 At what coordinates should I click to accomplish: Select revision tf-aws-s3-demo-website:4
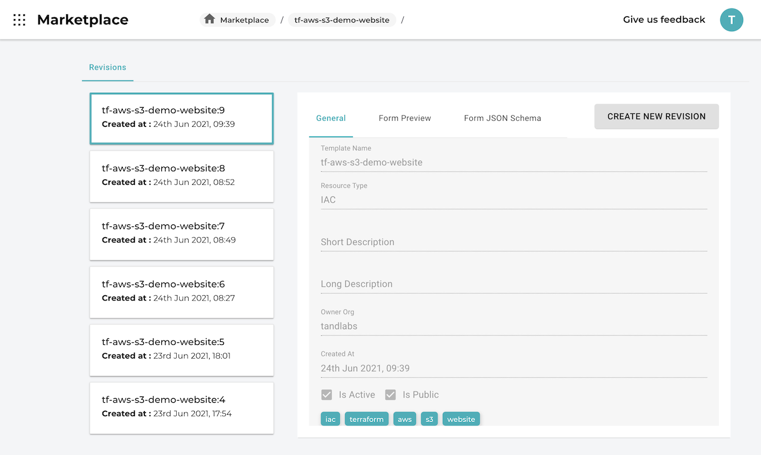(x=182, y=408)
